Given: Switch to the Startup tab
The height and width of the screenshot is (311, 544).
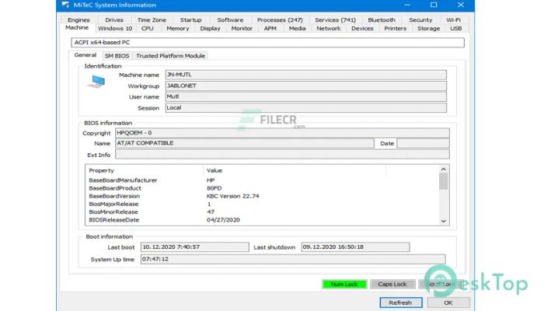Looking at the screenshot, I should (x=191, y=19).
